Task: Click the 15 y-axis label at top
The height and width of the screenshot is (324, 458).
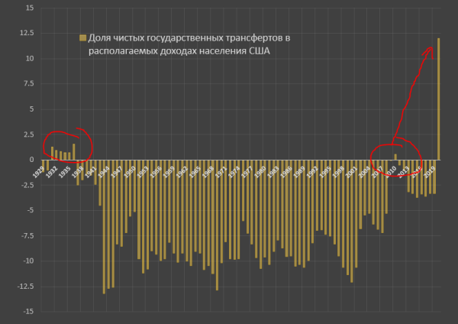Action: (x=30, y=8)
